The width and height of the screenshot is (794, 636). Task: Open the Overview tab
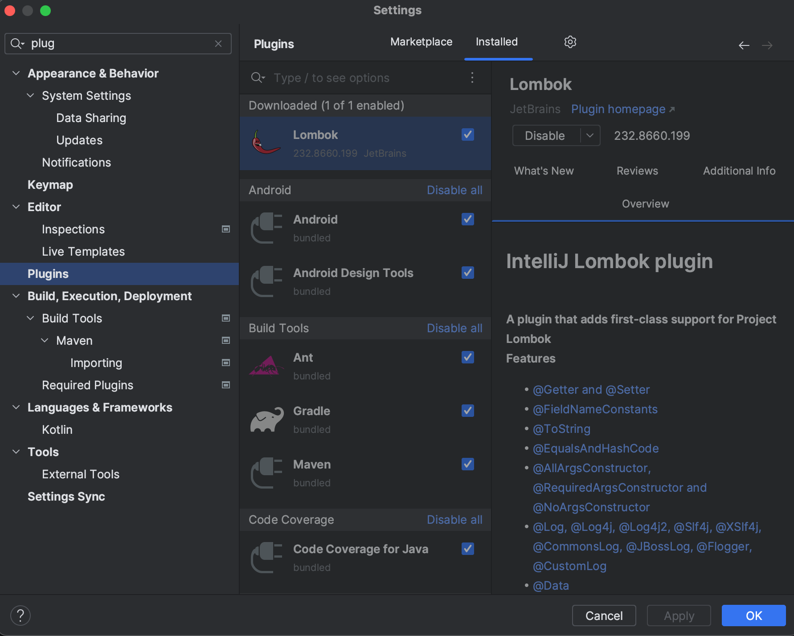645,204
